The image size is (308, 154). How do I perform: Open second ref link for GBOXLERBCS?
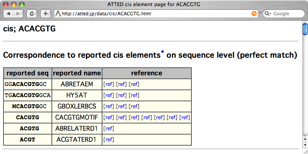coord(121,106)
